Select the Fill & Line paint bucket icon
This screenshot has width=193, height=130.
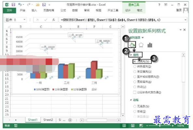[132, 45]
